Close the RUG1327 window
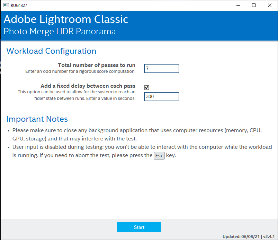The width and height of the screenshot is (278, 240). click(269, 5)
